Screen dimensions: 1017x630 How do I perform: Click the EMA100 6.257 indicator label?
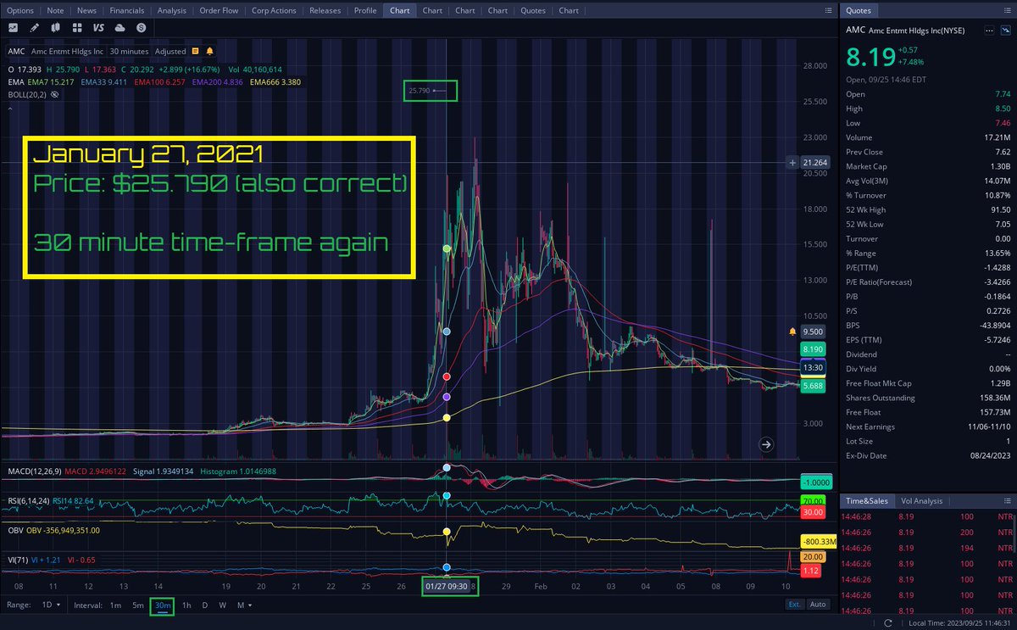point(158,81)
